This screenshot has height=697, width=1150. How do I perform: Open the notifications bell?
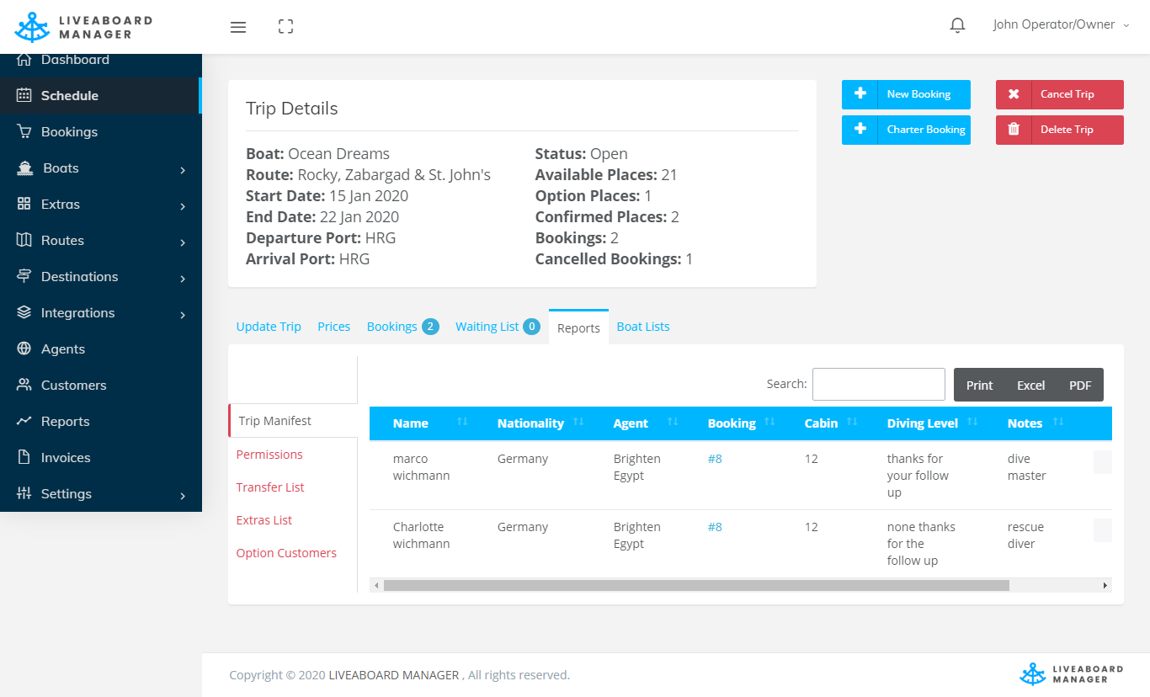957,26
